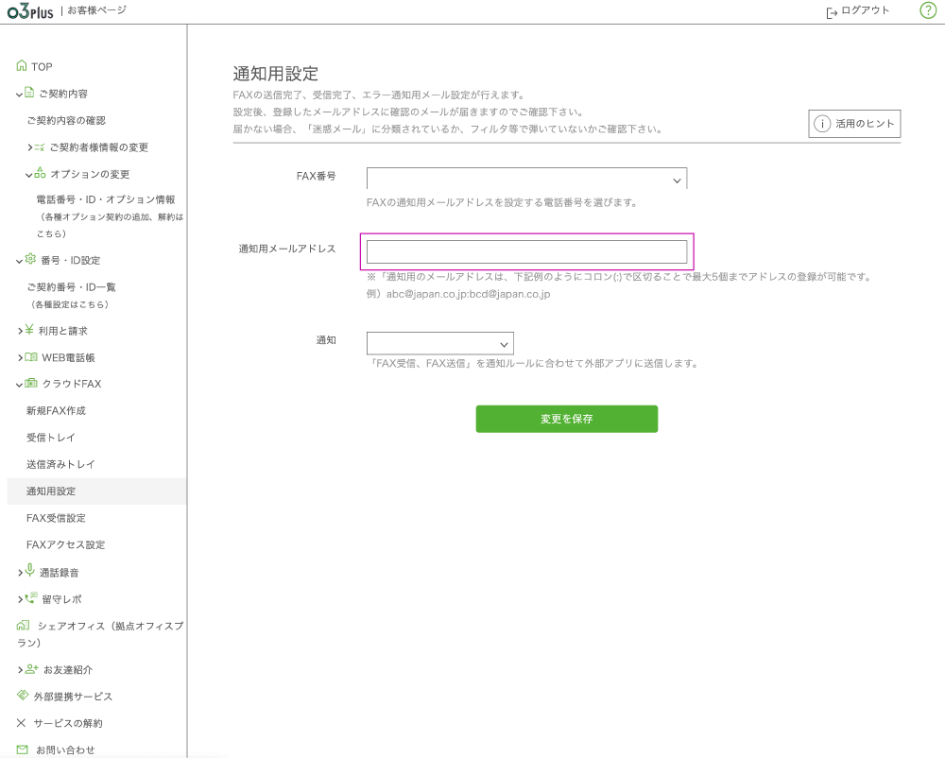
Task: Click お問い合わせ label in sidebar
Action: click(65, 750)
